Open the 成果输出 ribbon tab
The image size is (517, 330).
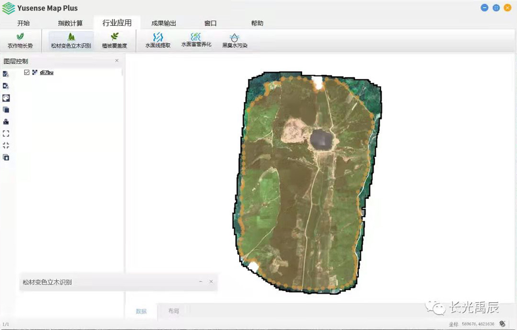point(164,23)
